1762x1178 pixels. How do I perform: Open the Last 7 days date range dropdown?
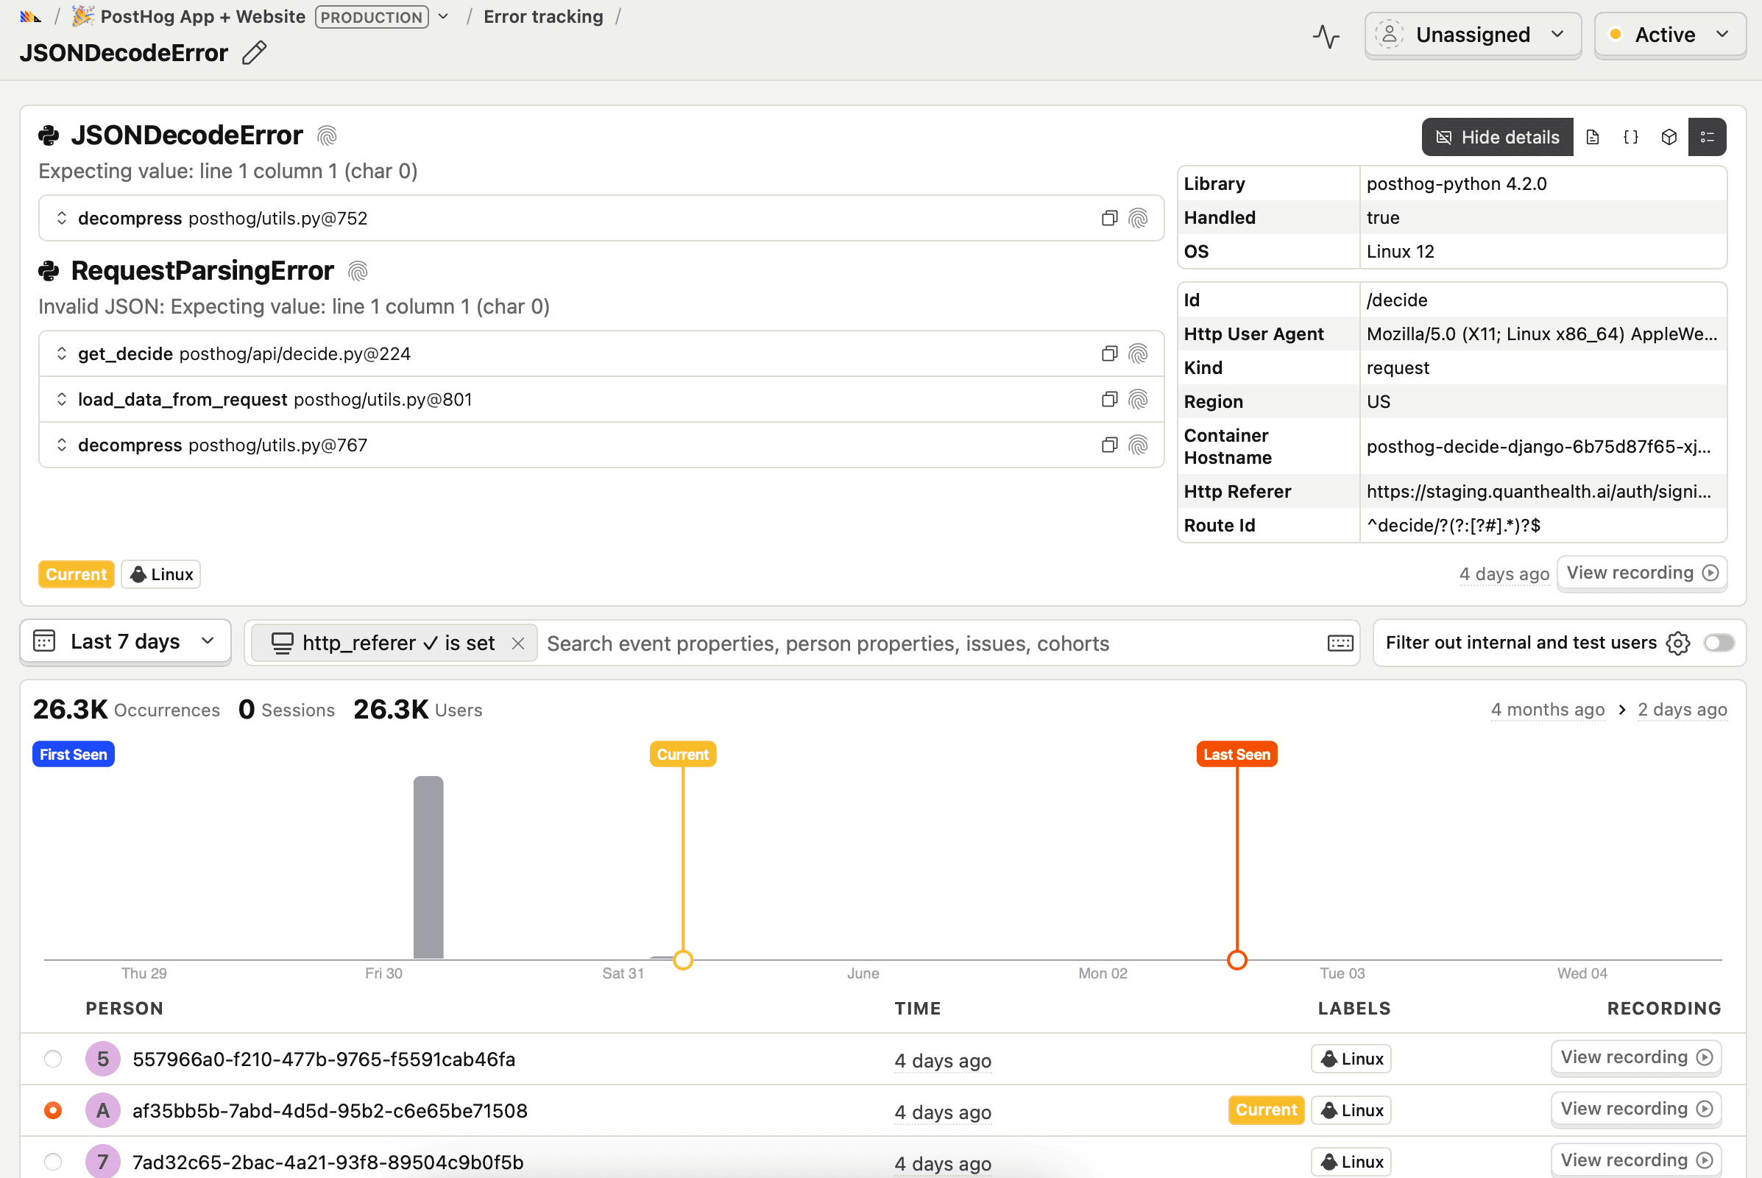125,642
